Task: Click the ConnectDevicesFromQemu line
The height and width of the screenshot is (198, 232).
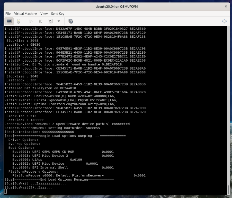Action: coord(67,124)
